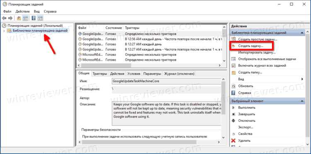
Task: Click Создать задачу action link
Action: [251, 46]
